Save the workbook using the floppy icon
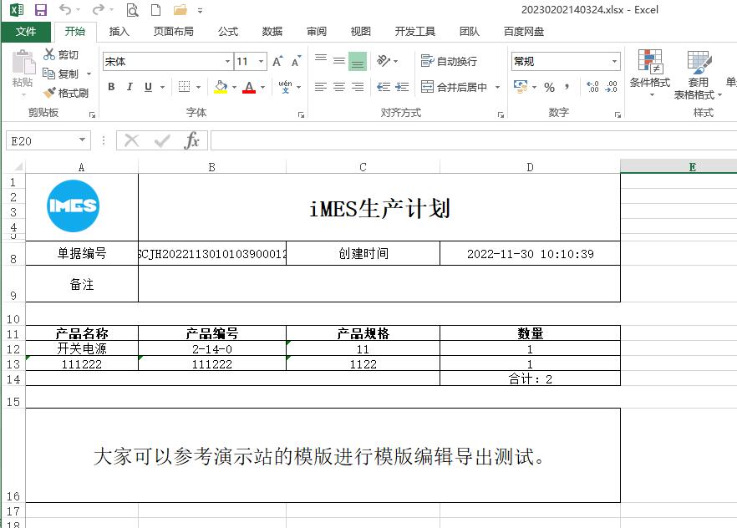 click(41, 10)
